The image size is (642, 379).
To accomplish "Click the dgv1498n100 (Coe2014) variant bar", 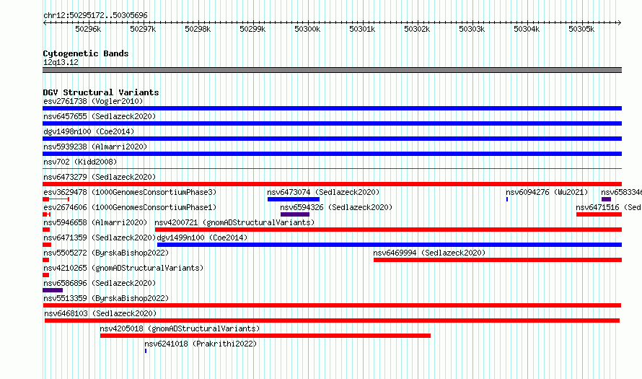I will pyautogui.click(x=332, y=139).
